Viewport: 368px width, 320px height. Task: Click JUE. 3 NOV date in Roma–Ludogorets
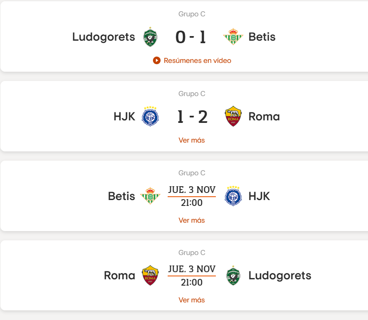(x=192, y=269)
